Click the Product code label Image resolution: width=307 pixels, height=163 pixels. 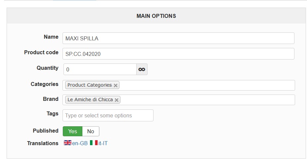(x=41, y=53)
